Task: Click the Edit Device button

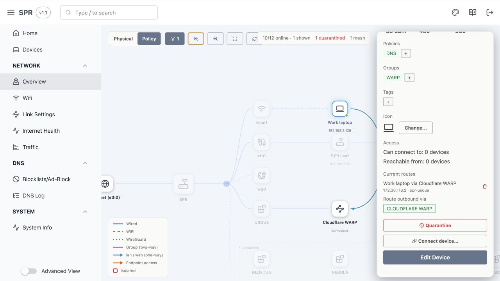Action: coord(435,258)
